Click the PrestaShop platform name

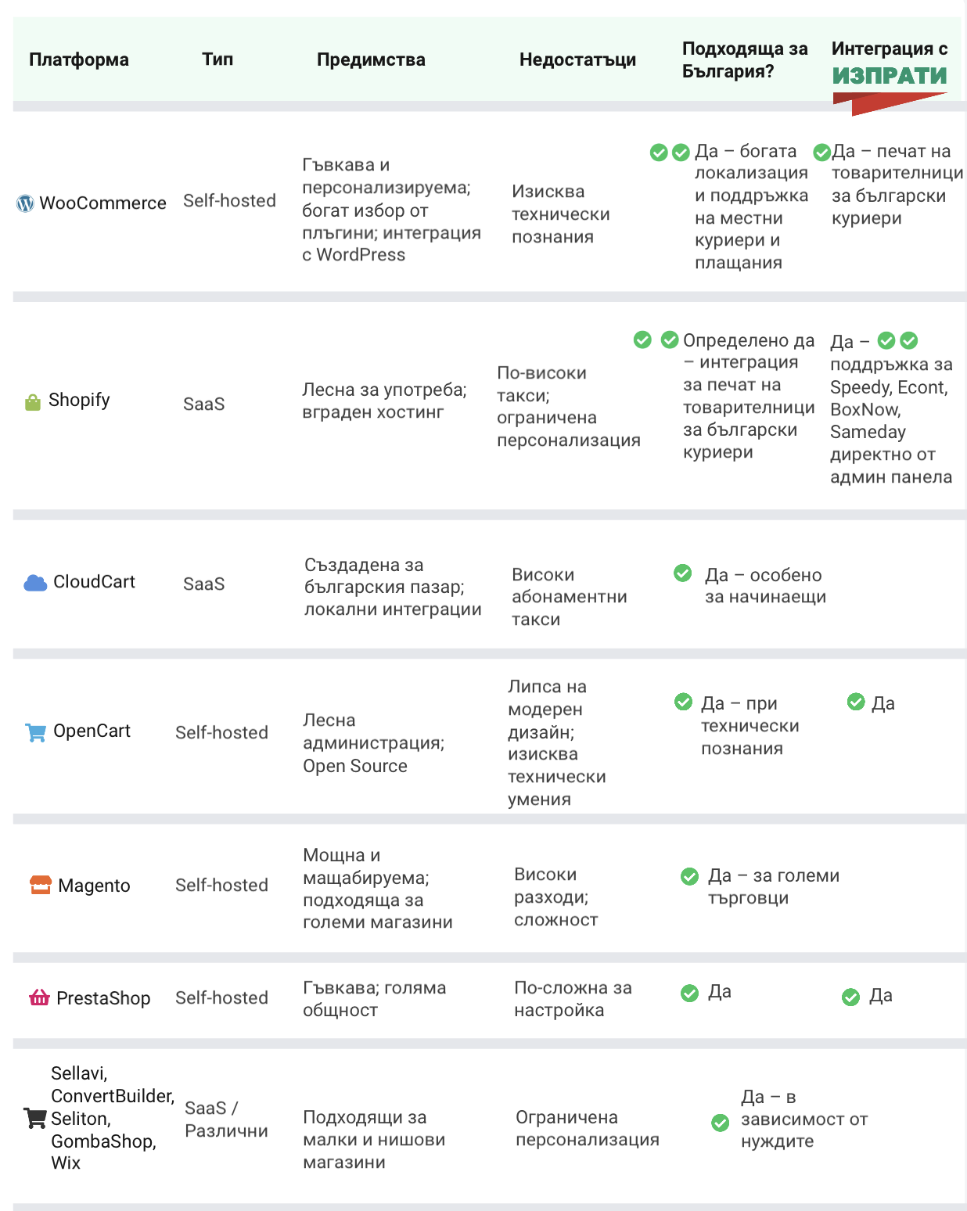pyautogui.click(x=103, y=998)
